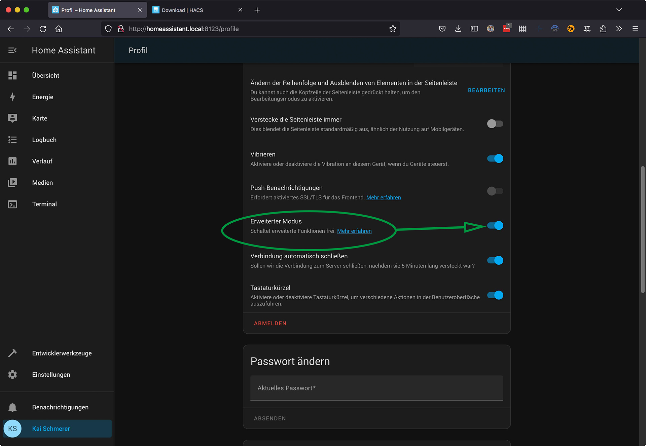Collapse the Home Assistant sidebar menu icon
This screenshot has height=446, width=646.
point(12,50)
